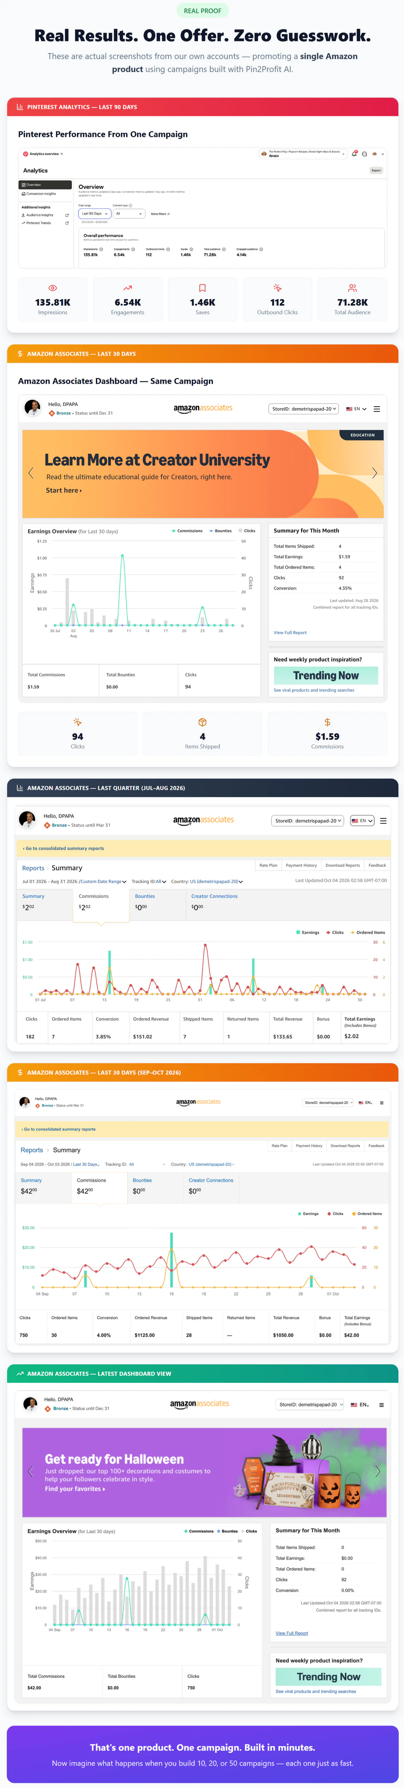404x1788 pixels.
Task: Click the Pinterest Export button
Action: point(376,170)
